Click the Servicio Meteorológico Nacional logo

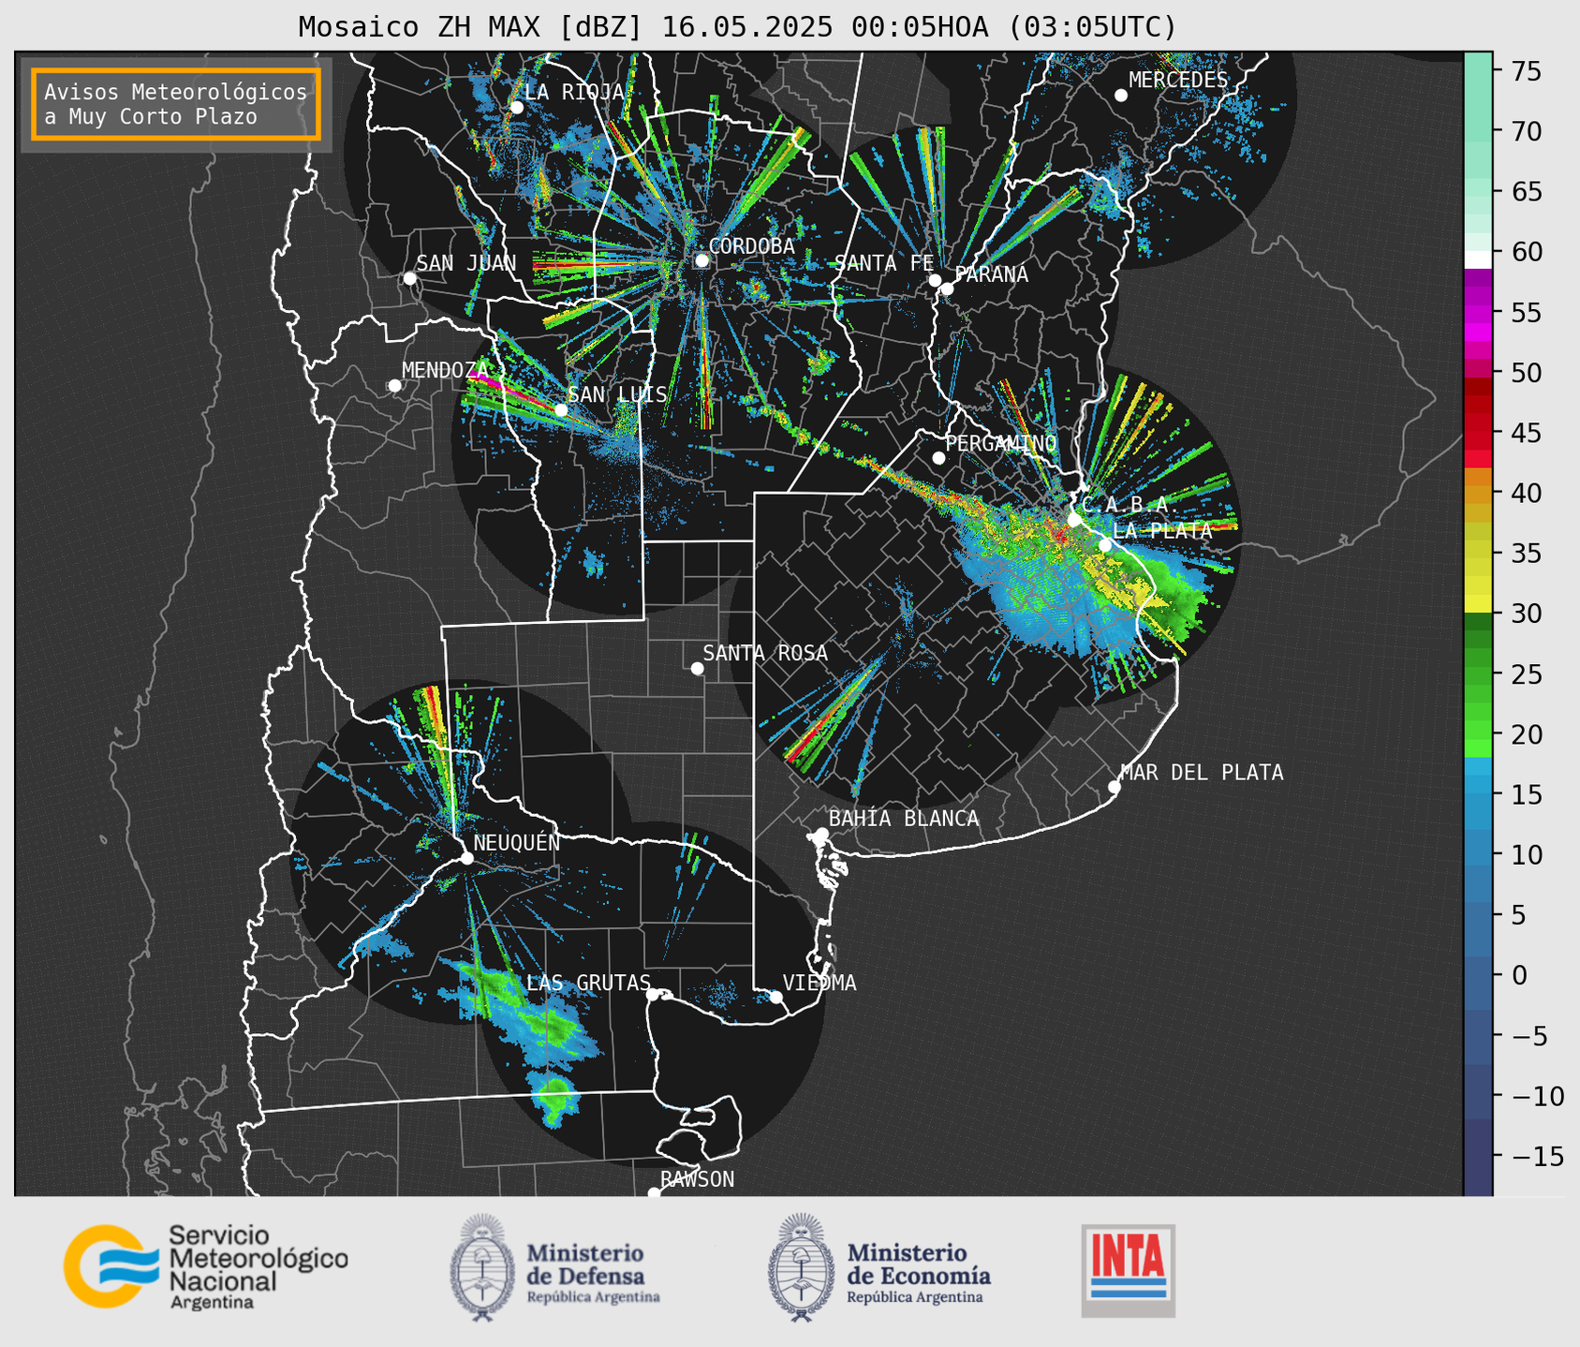[206, 1267]
